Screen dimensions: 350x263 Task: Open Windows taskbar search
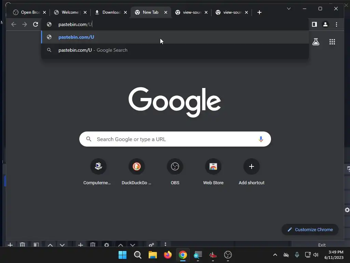coord(137,255)
